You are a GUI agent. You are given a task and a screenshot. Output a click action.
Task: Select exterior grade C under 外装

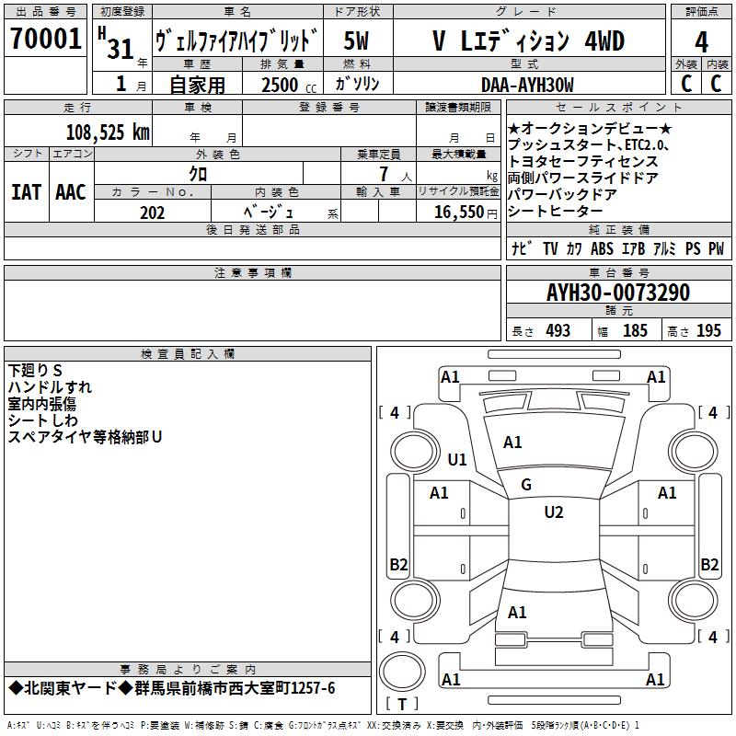[x=686, y=84]
